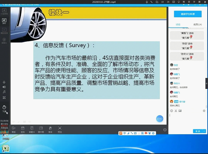Expand the send button dropdown arrow
208x154 pixels.
pos(204,131)
